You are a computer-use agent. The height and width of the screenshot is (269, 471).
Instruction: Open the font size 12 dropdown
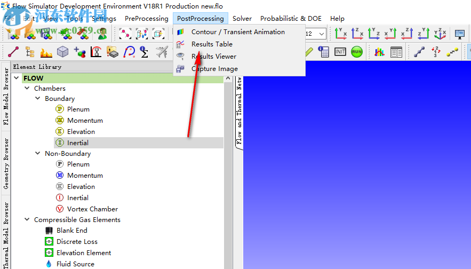(322, 34)
